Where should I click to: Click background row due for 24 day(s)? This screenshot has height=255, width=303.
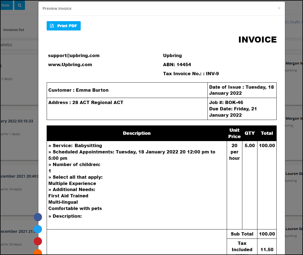[x=11, y=189]
